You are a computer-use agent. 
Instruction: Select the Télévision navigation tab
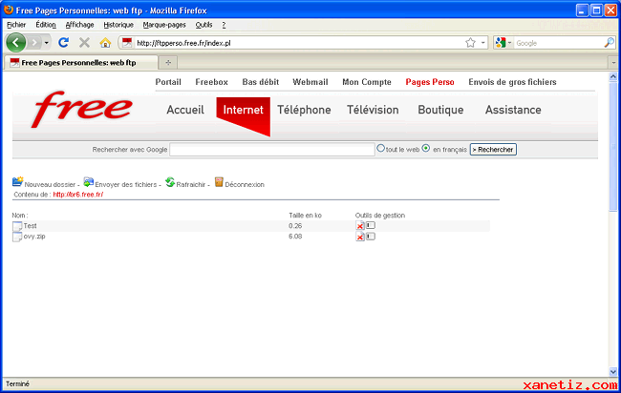pyautogui.click(x=373, y=110)
